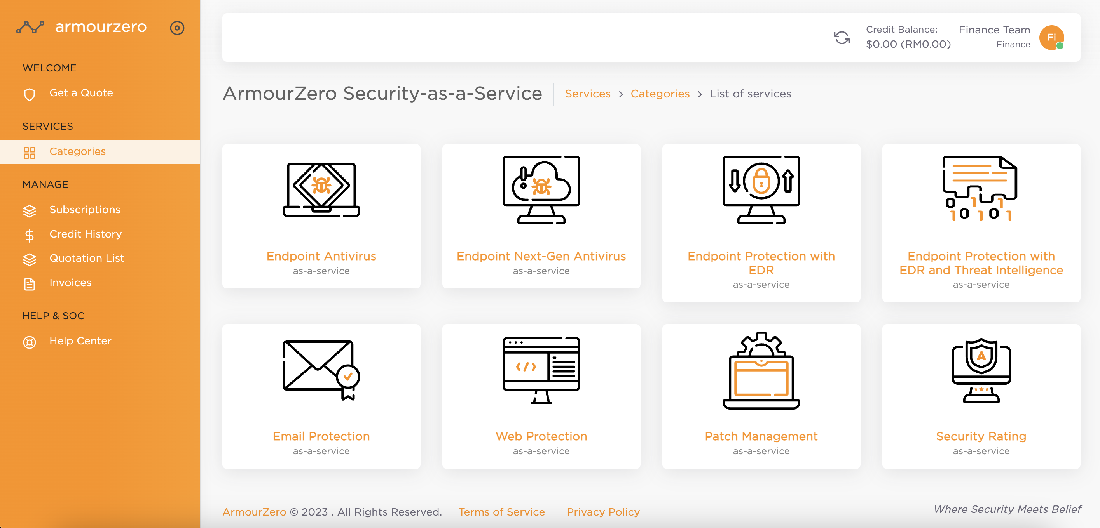Open the Fi user avatar menu
This screenshot has width=1100, height=528.
[x=1051, y=38]
